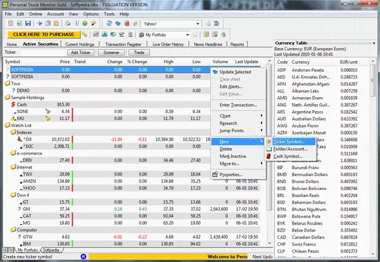Open the line chart toolbar icon
380x262 pixels.
pos(96,35)
